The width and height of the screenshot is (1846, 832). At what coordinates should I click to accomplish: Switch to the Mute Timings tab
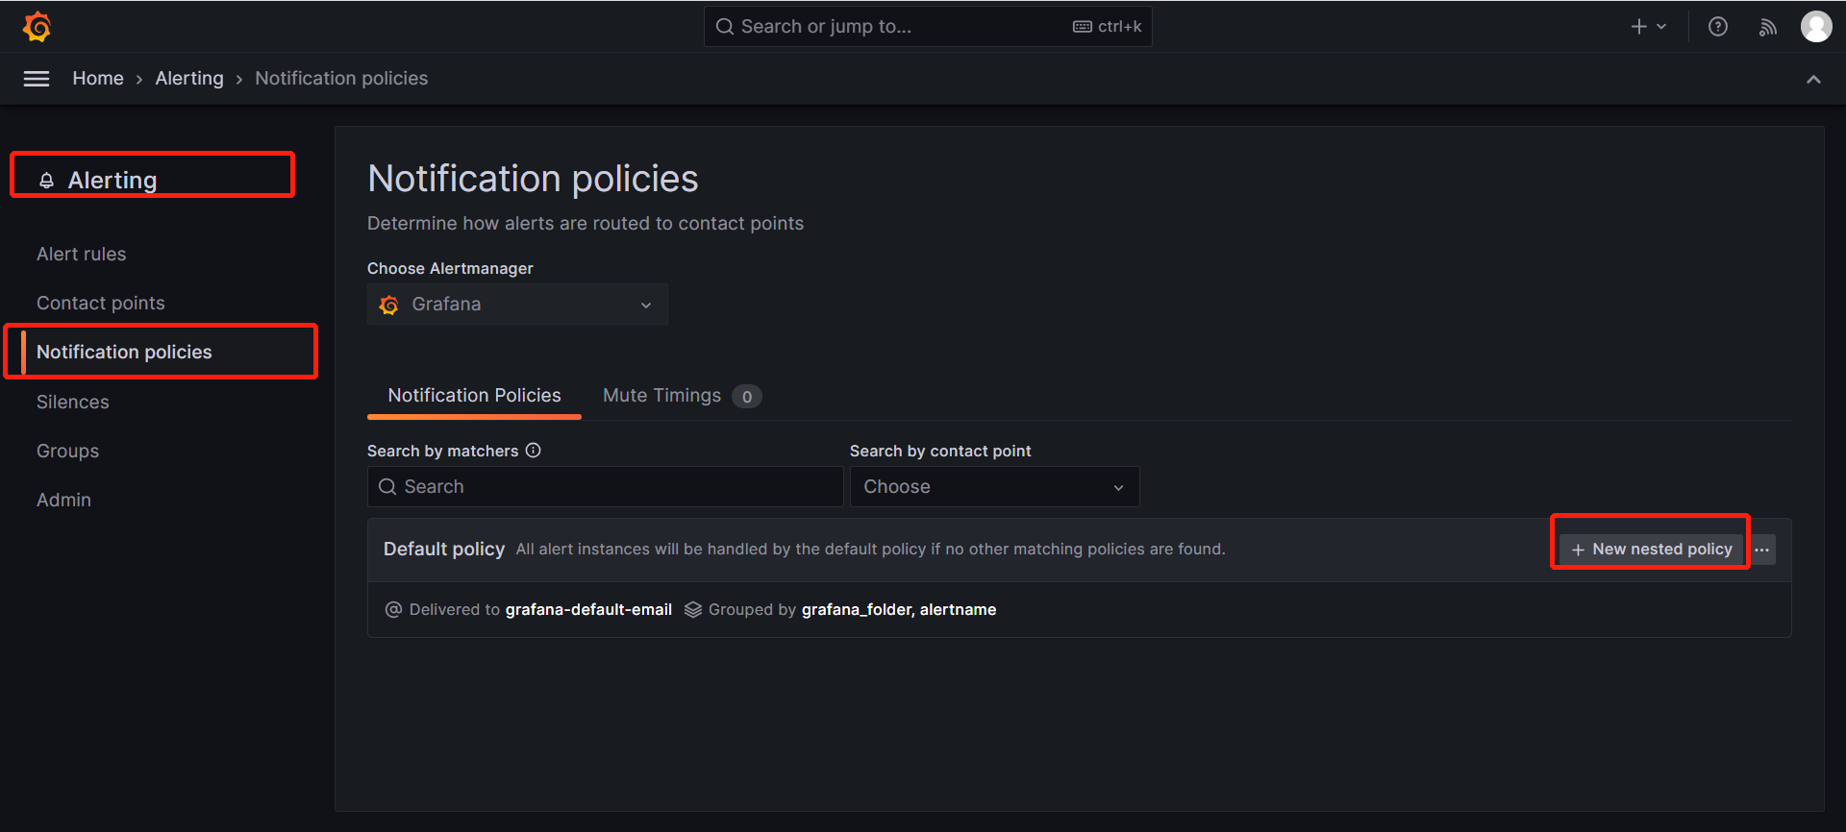click(661, 396)
